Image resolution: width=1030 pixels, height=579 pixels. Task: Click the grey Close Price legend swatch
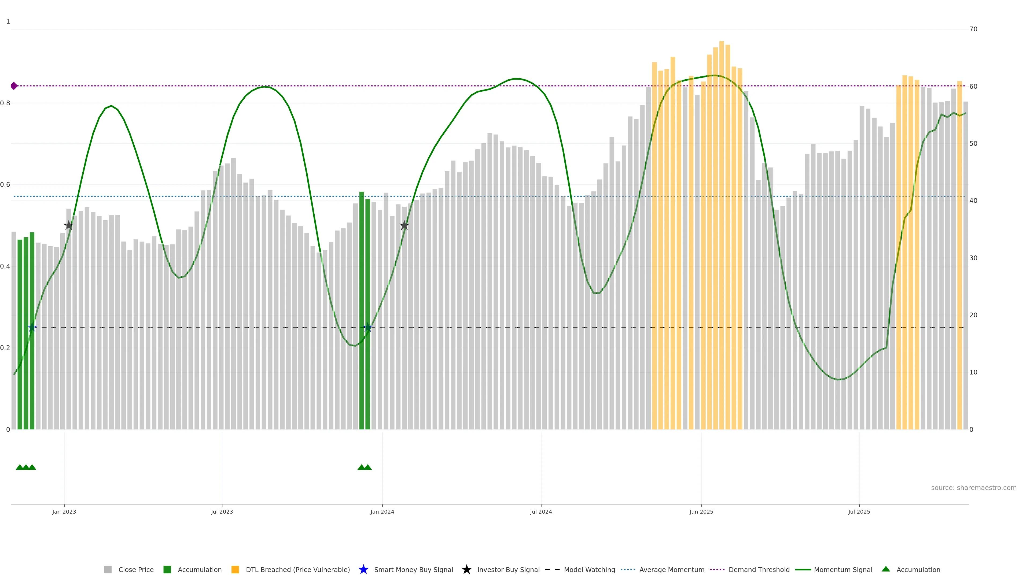point(108,569)
